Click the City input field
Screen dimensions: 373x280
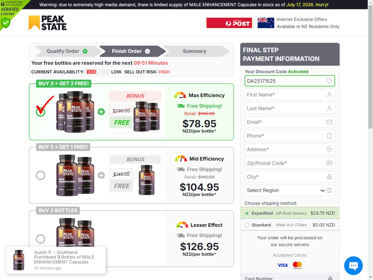pyautogui.click(x=290, y=177)
